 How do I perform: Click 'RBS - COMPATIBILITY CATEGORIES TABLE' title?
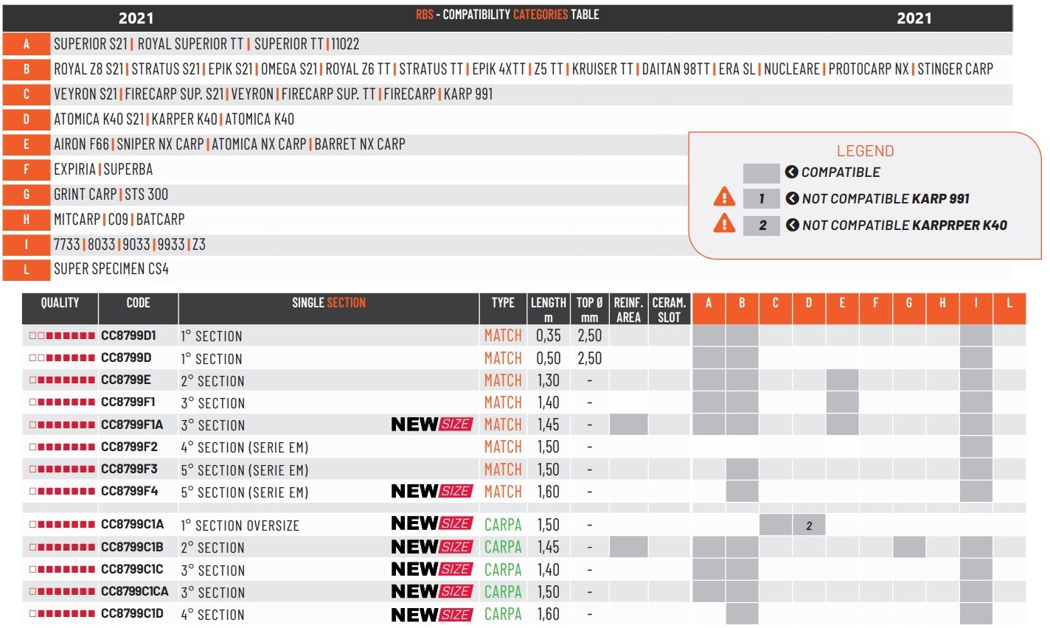507,14
